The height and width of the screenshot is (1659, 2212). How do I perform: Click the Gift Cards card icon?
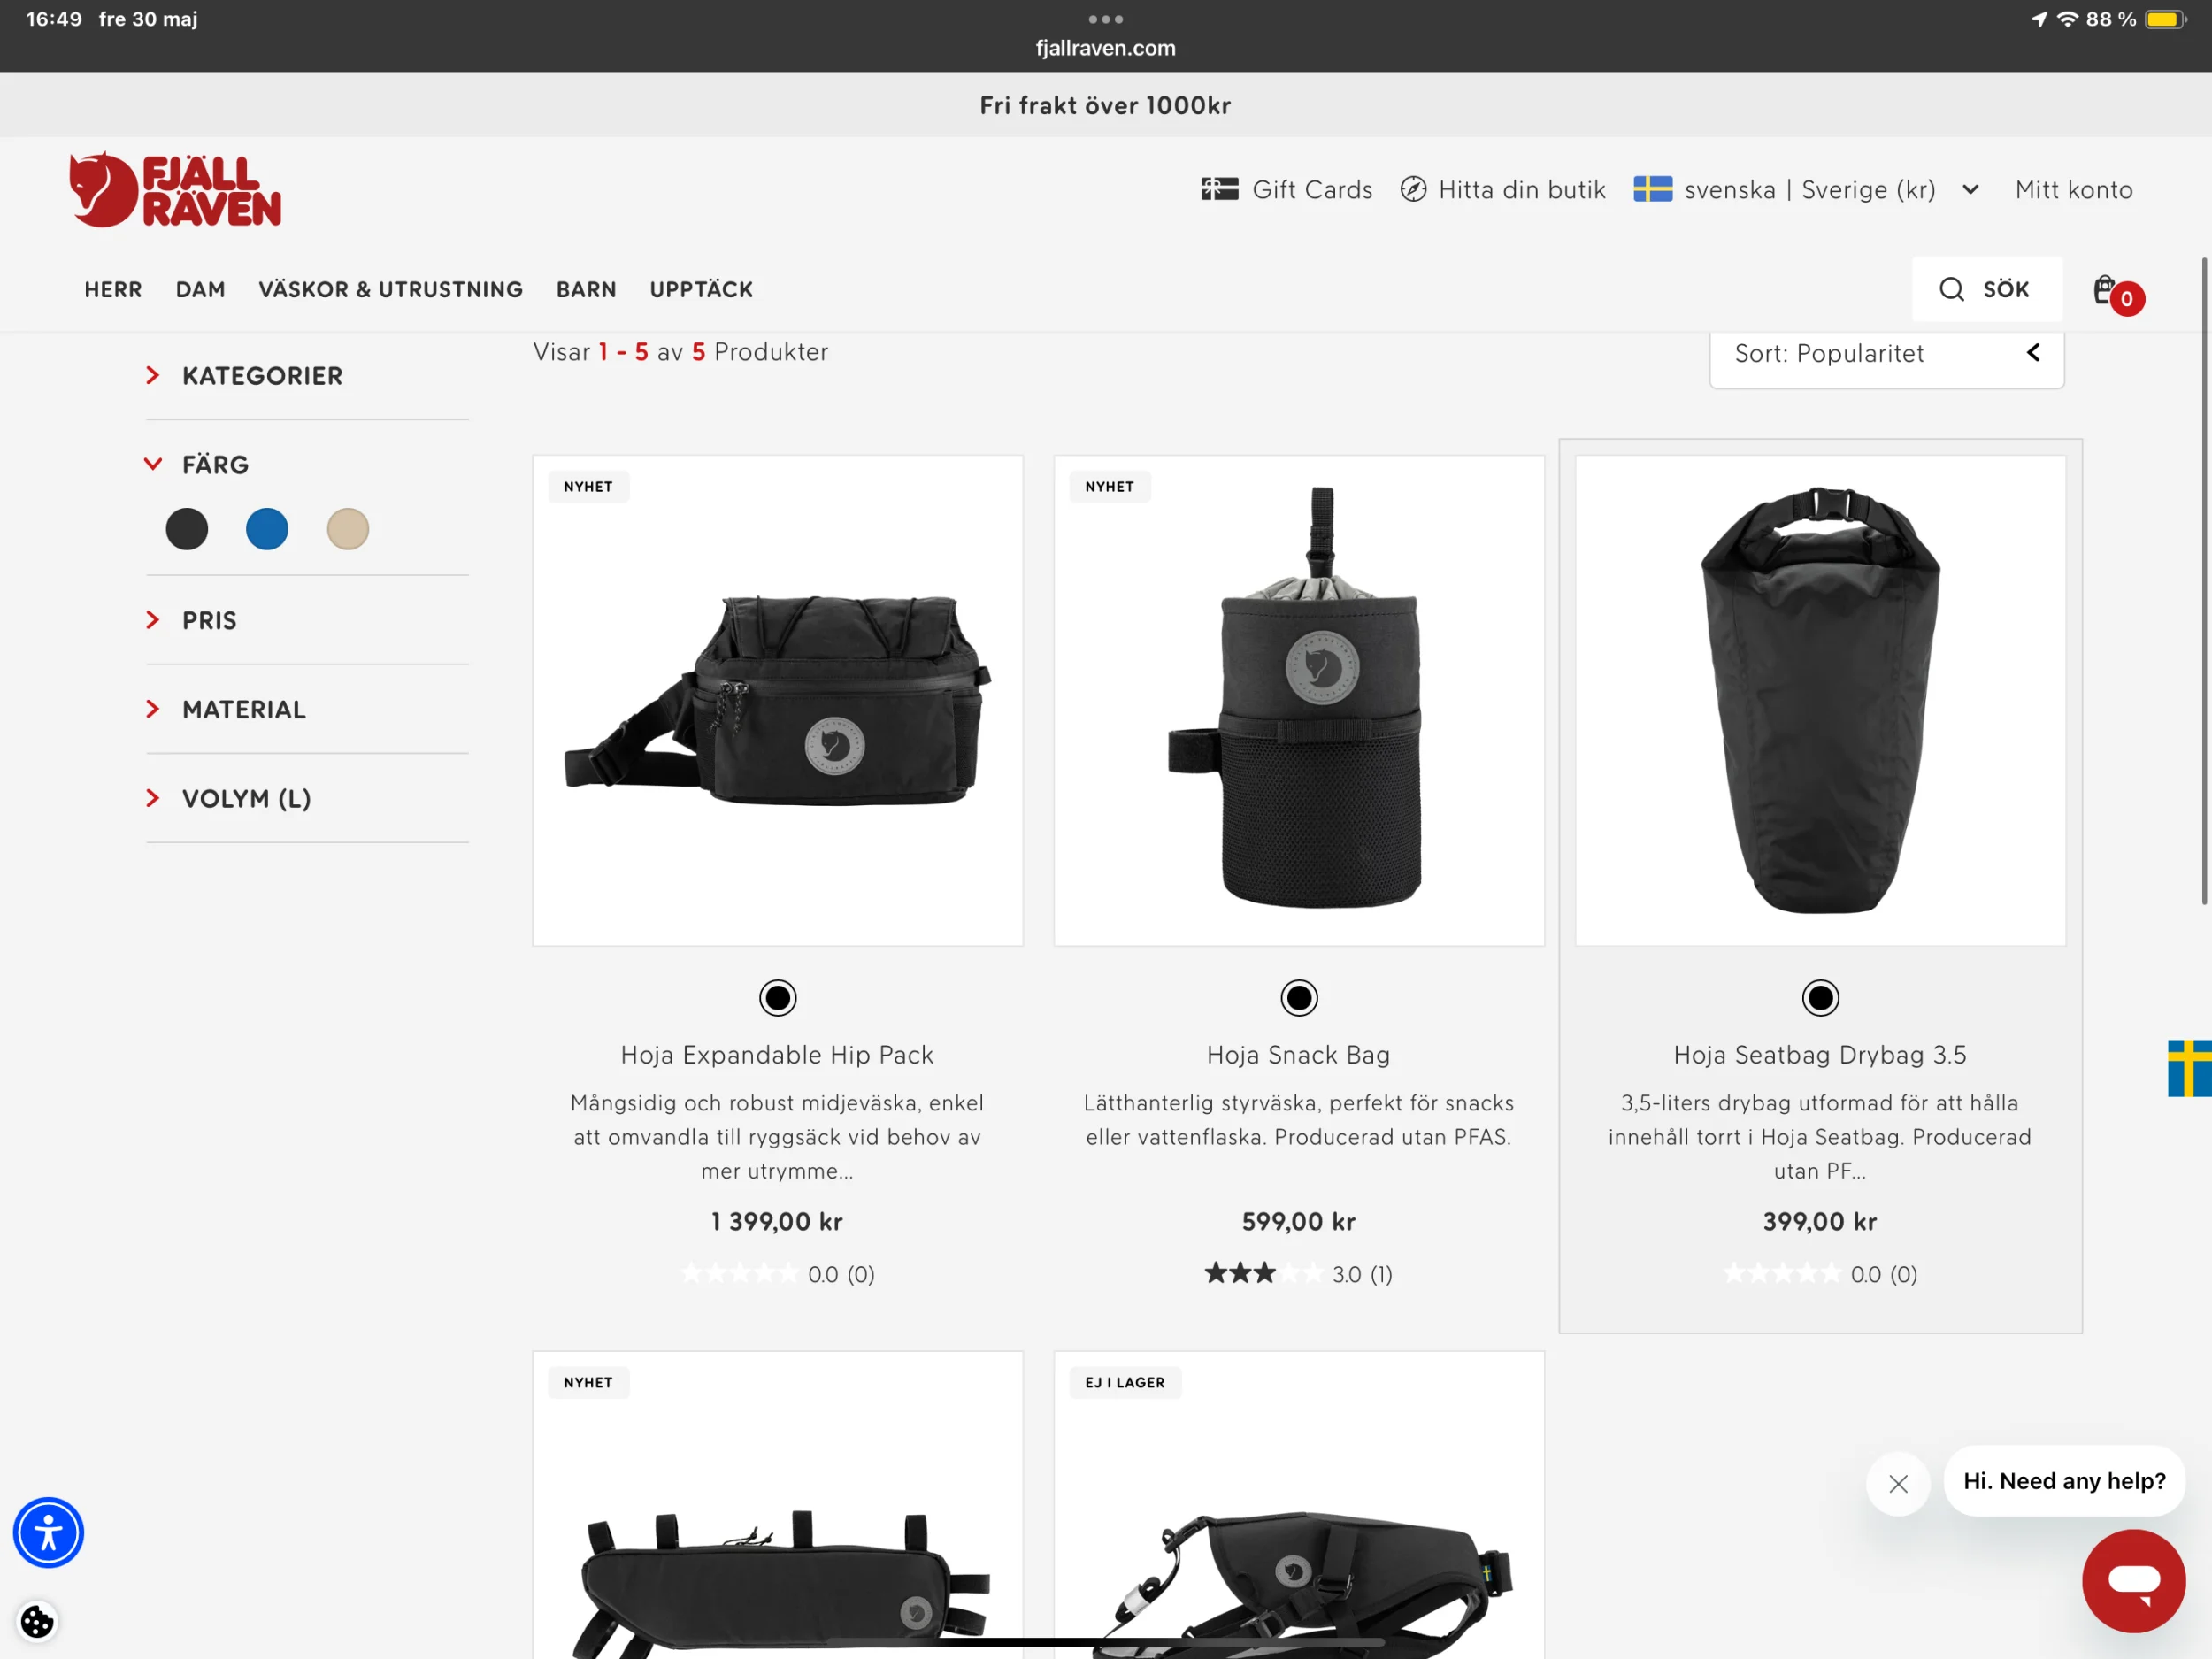click(1219, 189)
